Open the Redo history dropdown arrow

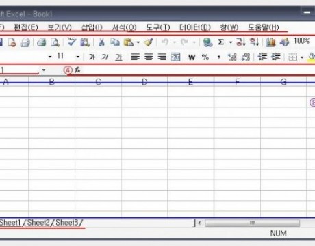coord(194,42)
